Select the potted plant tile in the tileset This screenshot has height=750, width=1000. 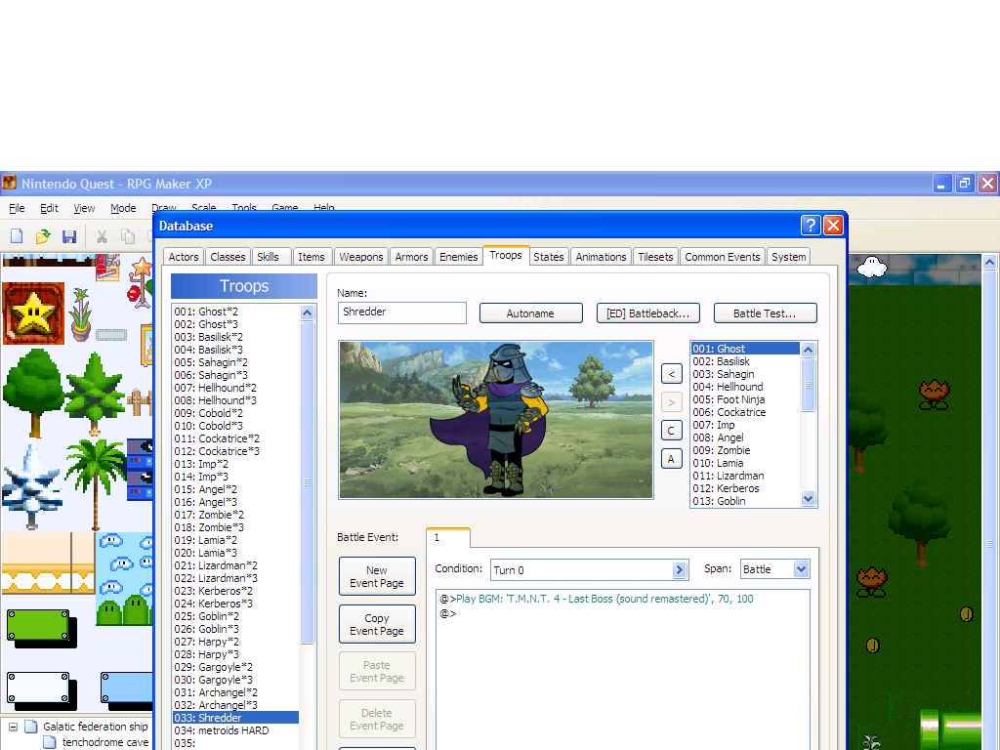tap(81, 314)
